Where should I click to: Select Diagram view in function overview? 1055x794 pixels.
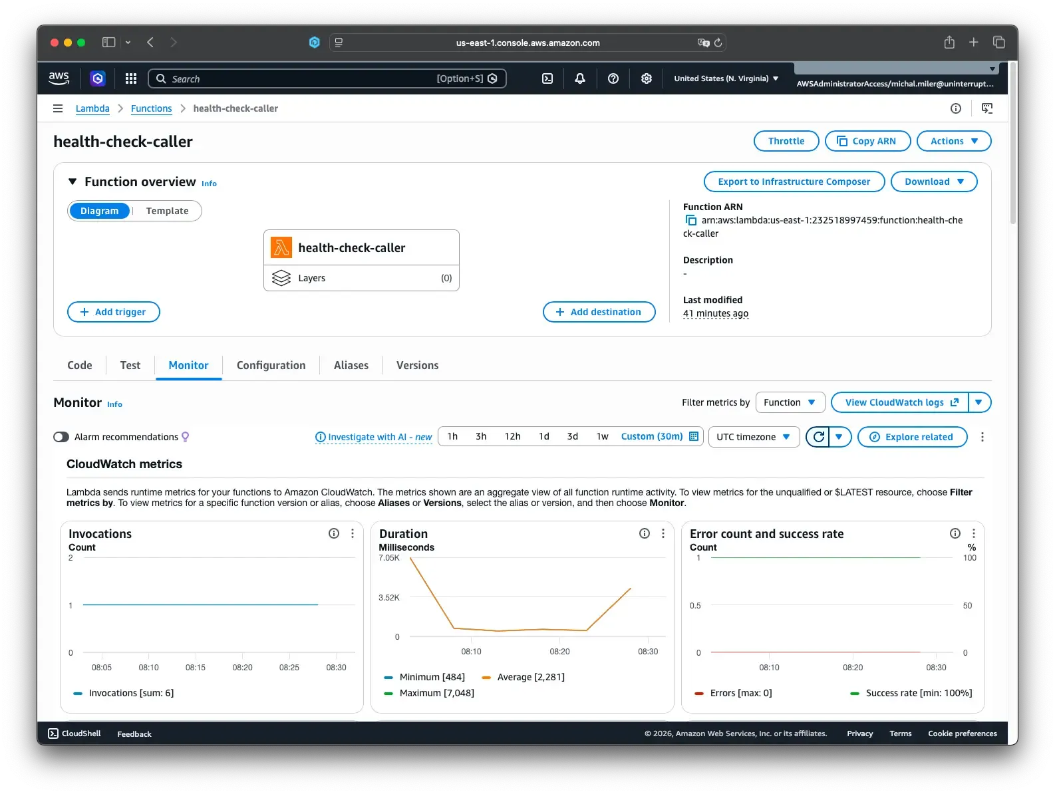(x=99, y=211)
